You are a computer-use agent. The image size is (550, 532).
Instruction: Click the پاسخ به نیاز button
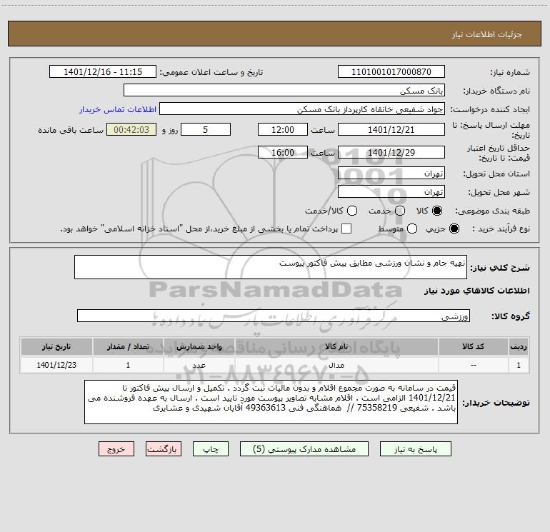(x=415, y=449)
